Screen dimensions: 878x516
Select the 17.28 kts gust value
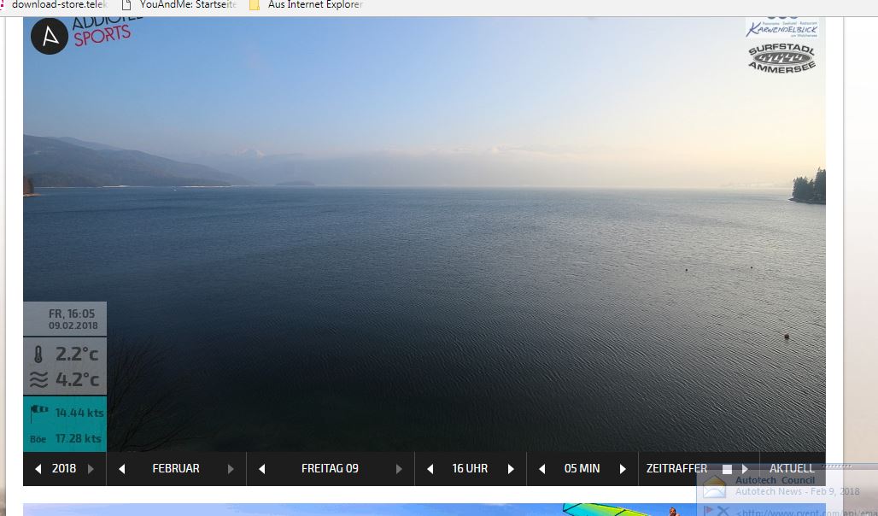coord(78,438)
